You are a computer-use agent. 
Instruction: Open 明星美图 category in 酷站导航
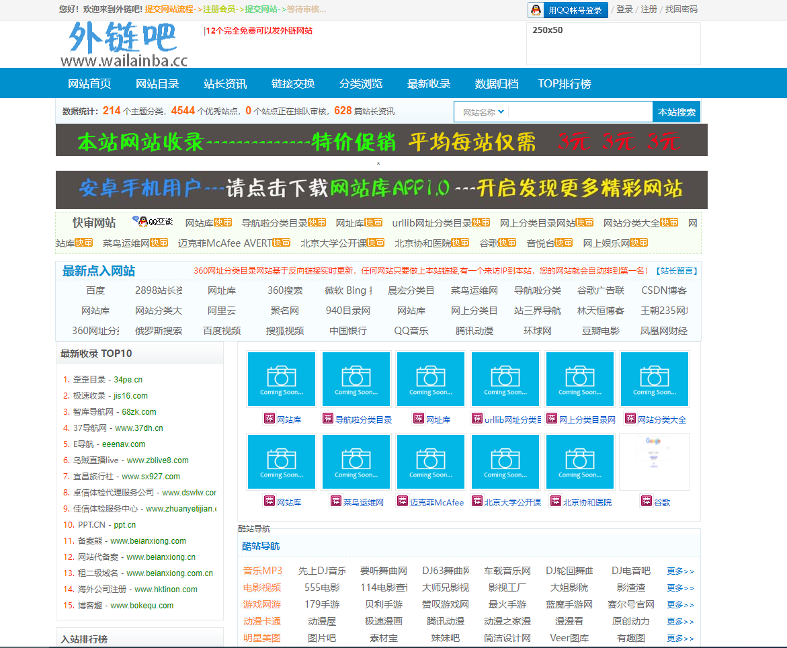[x=262, y=638]
